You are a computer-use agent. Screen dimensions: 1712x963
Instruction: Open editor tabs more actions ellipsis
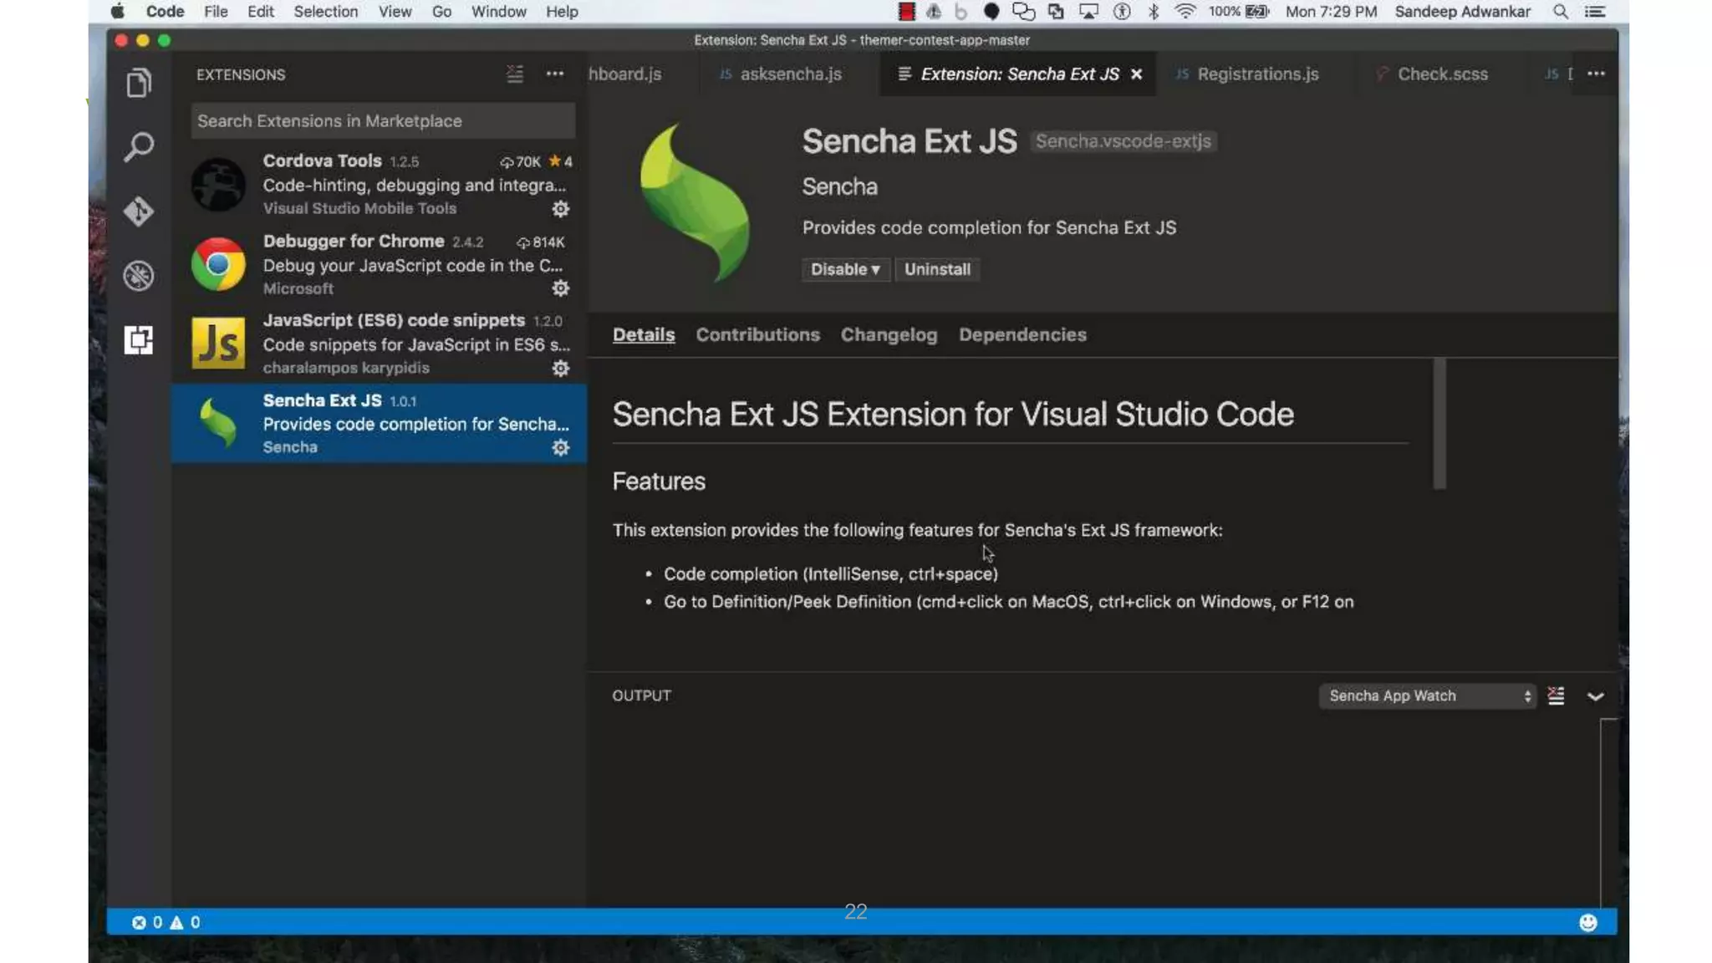pos(1597,74)
